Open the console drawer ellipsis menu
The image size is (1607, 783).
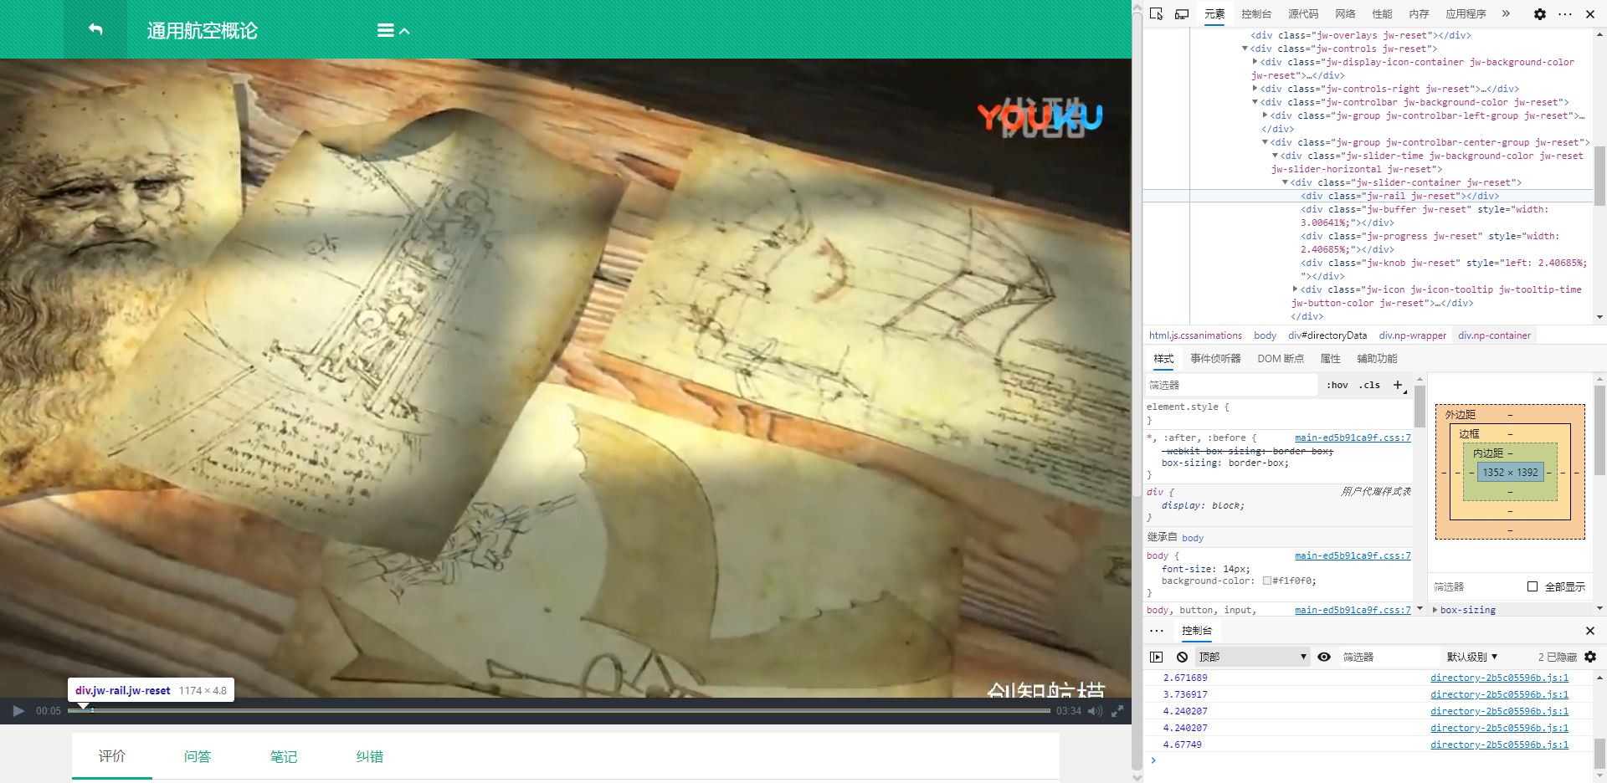point(1157,631)
